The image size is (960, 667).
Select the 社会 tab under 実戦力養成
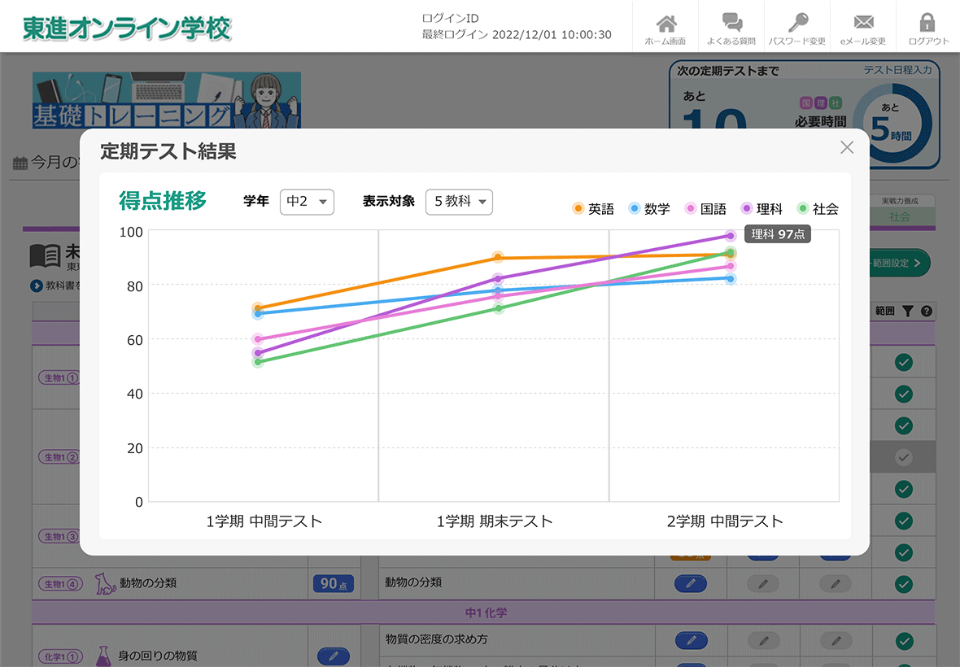coord(899,217)
